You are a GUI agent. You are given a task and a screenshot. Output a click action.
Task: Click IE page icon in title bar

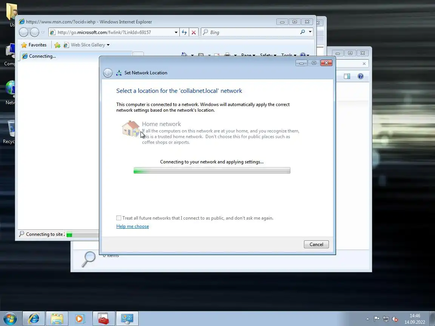(22, 22)
